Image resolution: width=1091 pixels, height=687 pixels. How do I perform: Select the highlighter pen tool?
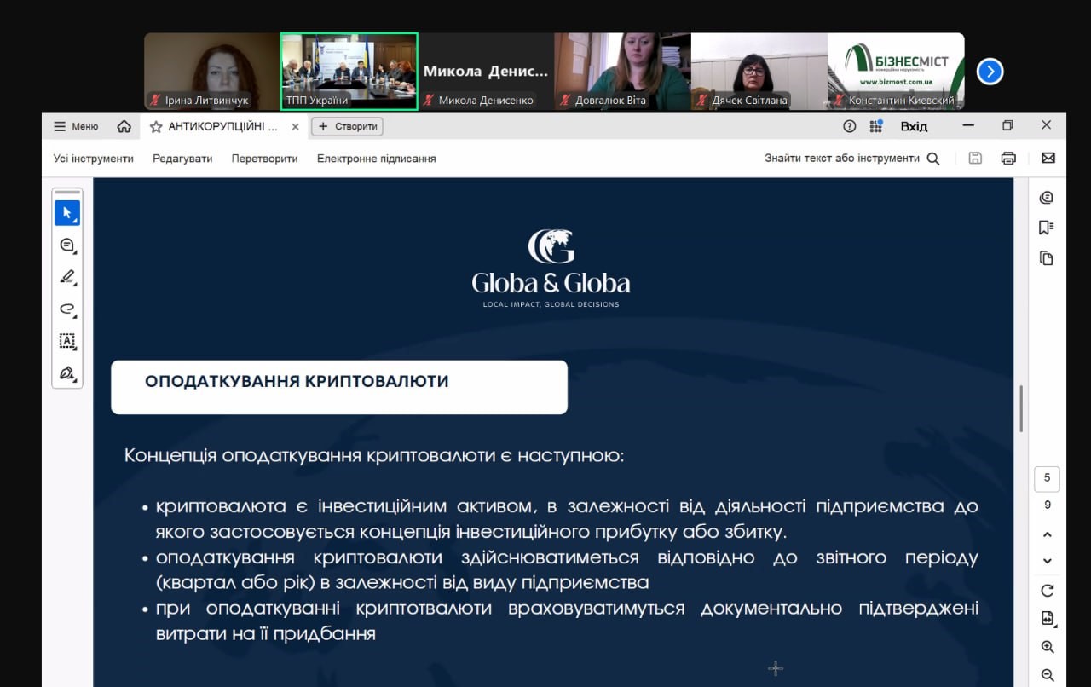click(67, 277)
